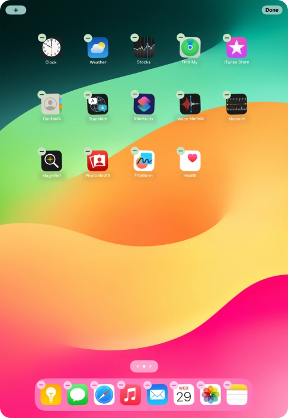Click minus badge on iTunes Store icon
288x418 pixels.
227,38
